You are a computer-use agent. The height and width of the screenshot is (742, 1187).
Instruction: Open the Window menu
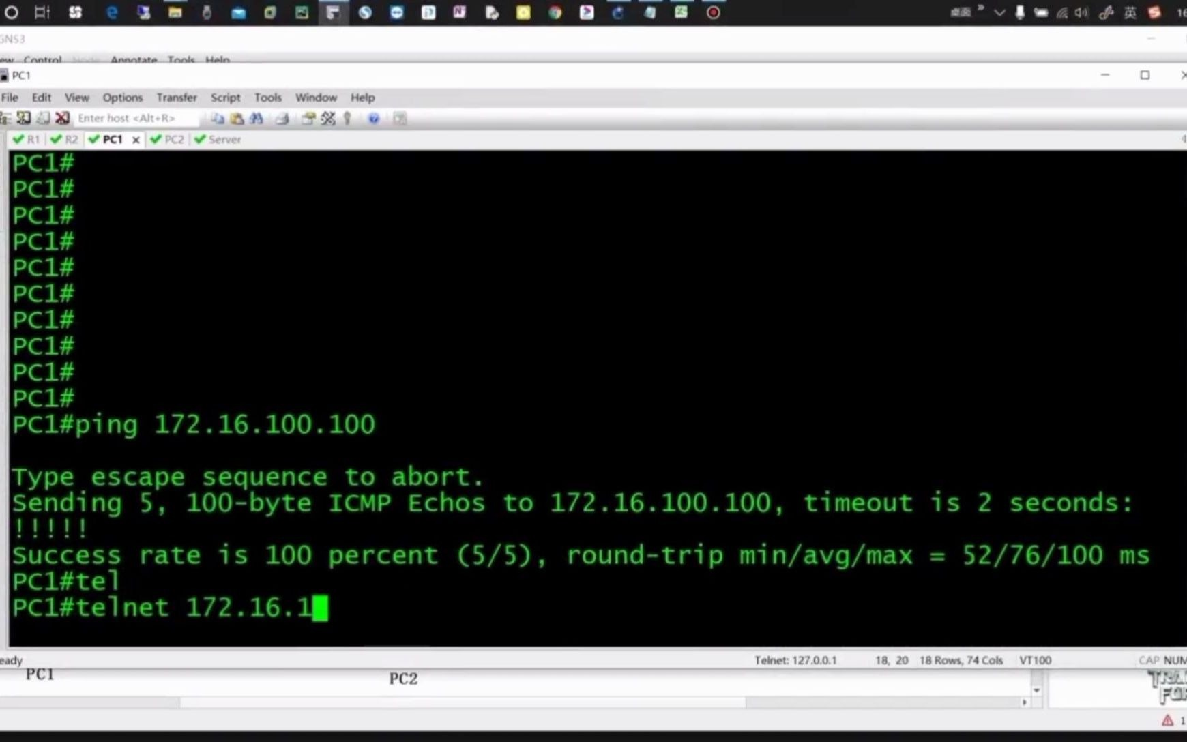pos(316,98)
